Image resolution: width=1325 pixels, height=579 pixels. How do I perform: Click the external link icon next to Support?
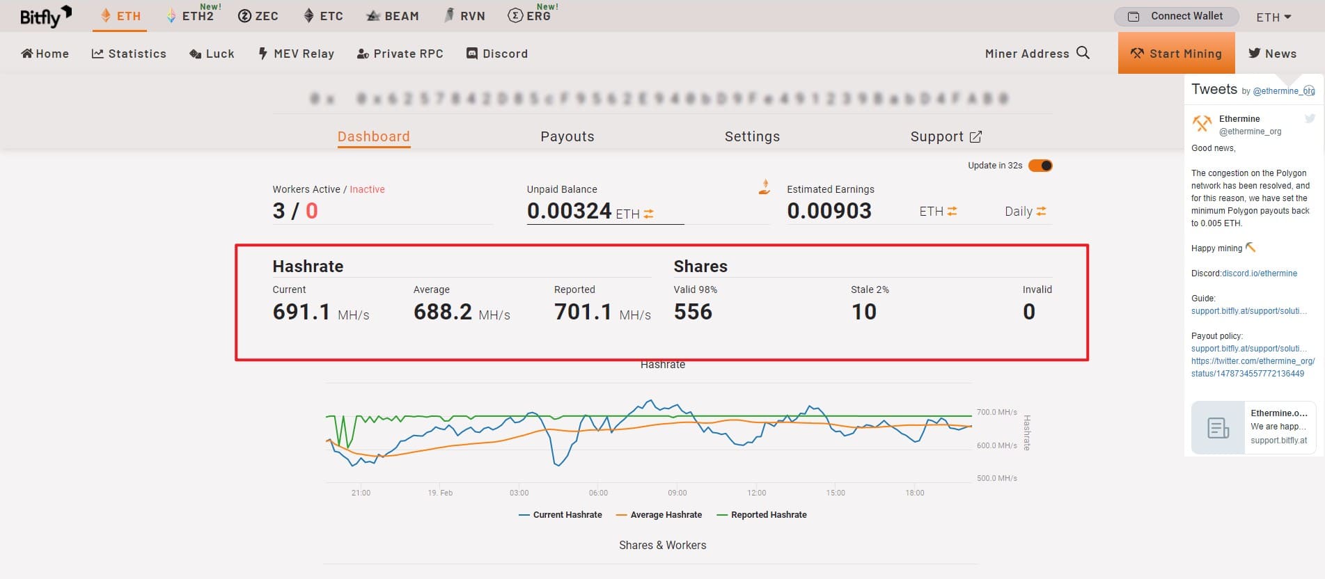tap(975, 136)
